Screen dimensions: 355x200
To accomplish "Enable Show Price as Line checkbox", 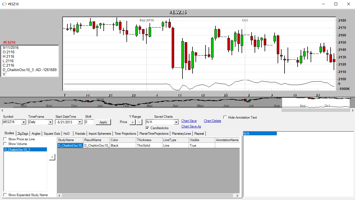I will (x=5, y=139).
